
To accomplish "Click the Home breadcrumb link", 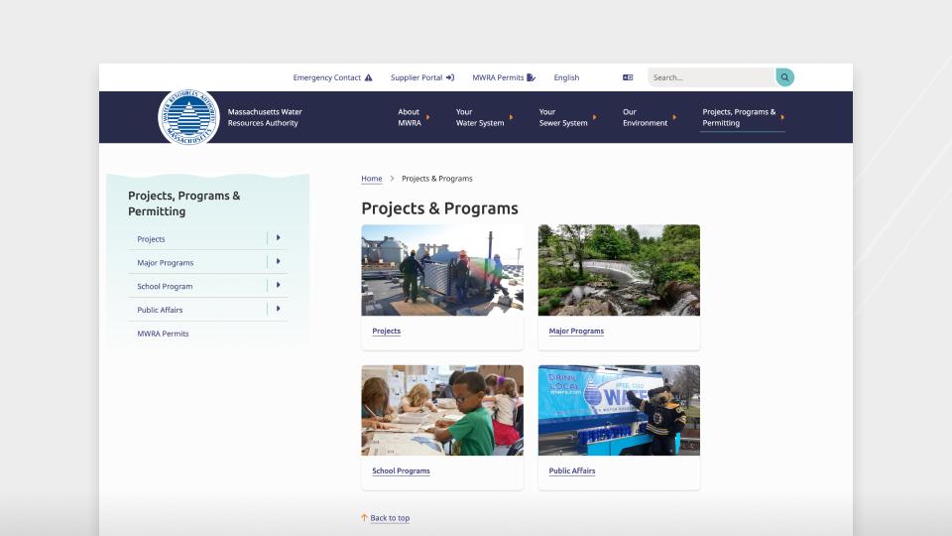I will tap(371, 179).
